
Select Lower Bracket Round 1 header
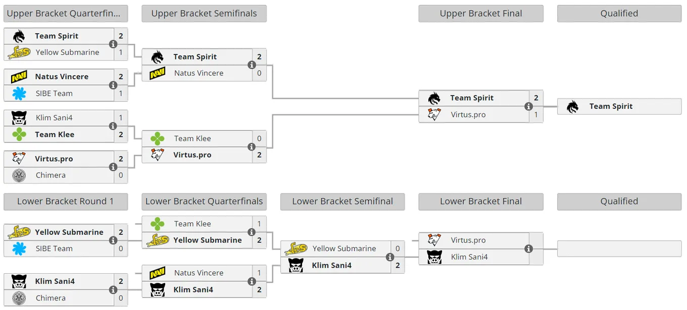pyautogui.click(x=66, y=202)
